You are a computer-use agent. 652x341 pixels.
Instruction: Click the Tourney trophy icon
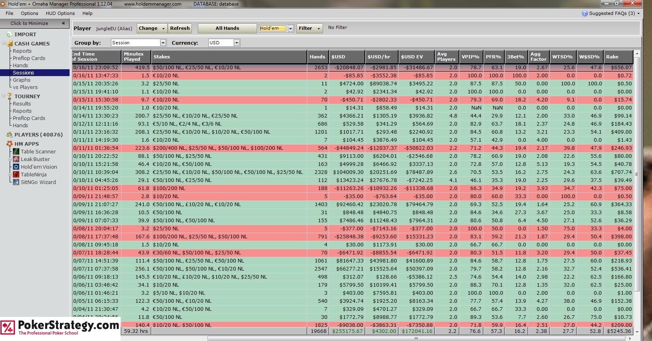(x=10, y=96)
